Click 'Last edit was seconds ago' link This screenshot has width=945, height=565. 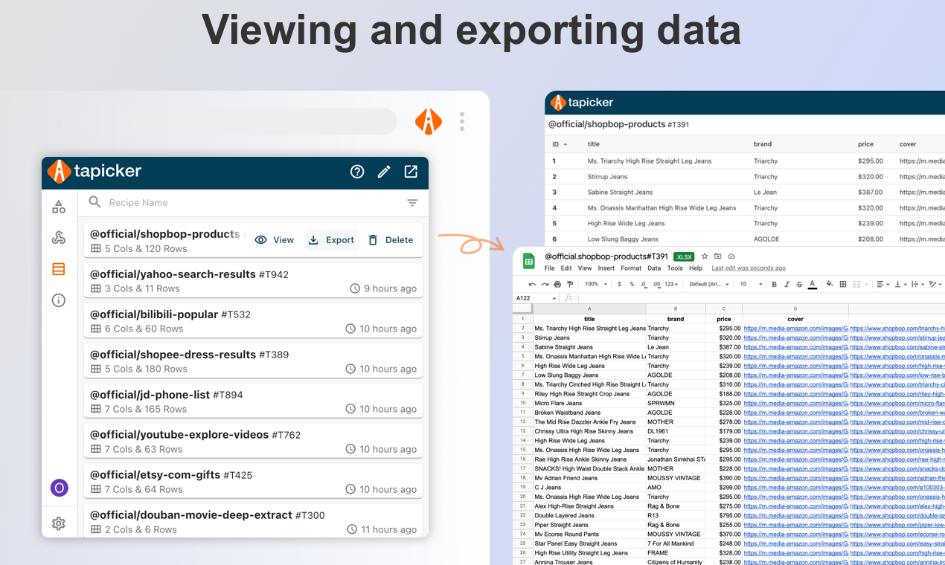point(749,268)
